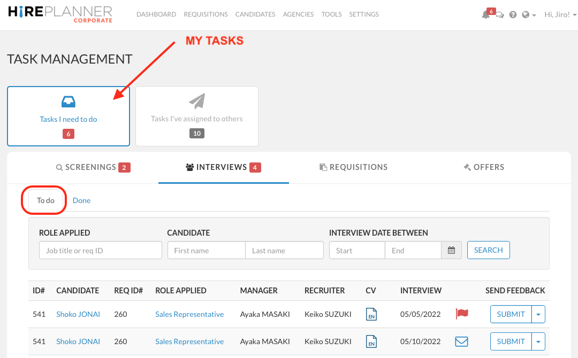This screenshot has height=358, width=578.
Task: Open the Sales Representative role link
Action: coord(189,314)
